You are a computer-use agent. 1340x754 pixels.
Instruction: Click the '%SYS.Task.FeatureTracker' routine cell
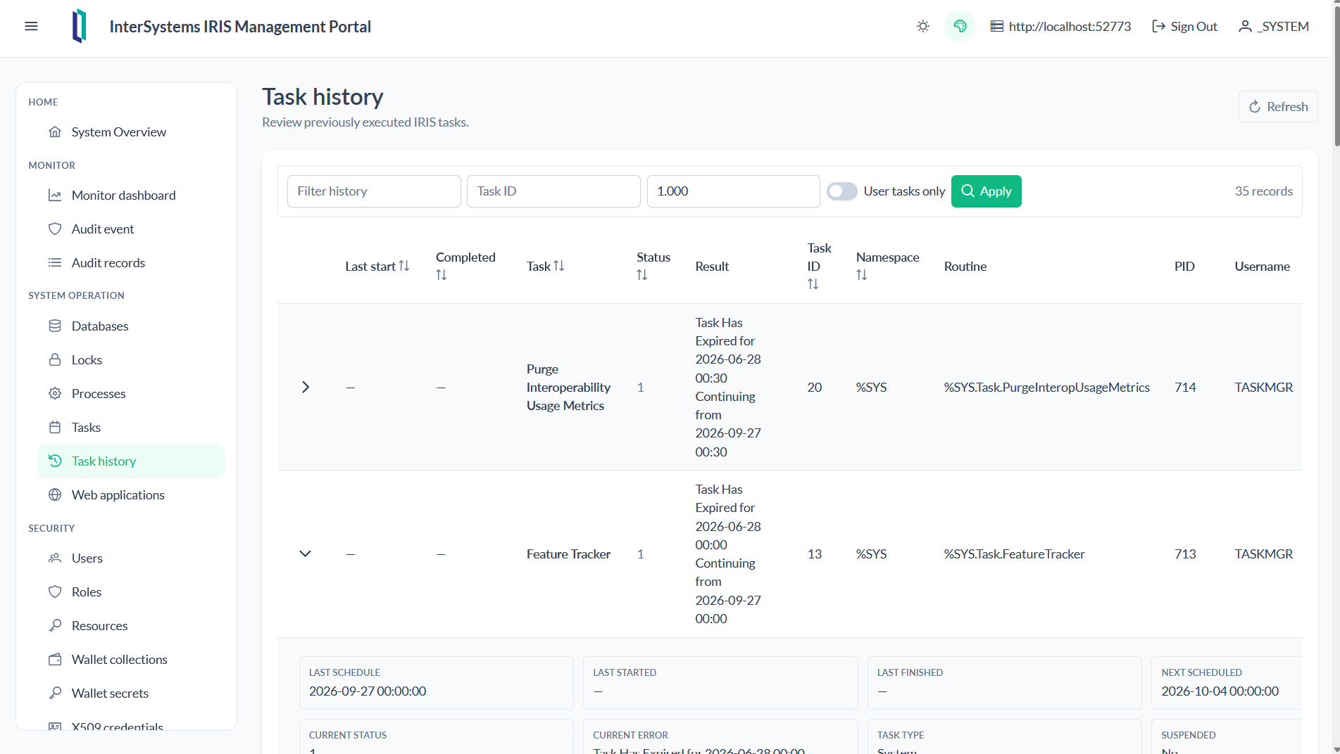tap(1014, 554)
